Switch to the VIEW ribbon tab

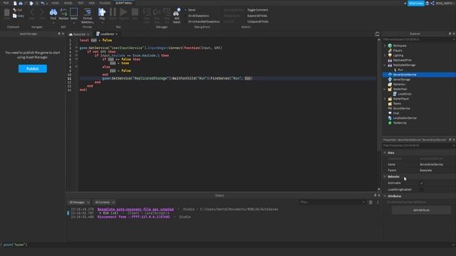pyautogui.click(x=92, y=3)
